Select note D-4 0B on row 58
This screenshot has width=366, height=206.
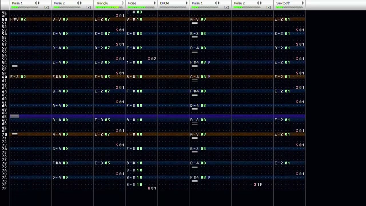point(198,48)
